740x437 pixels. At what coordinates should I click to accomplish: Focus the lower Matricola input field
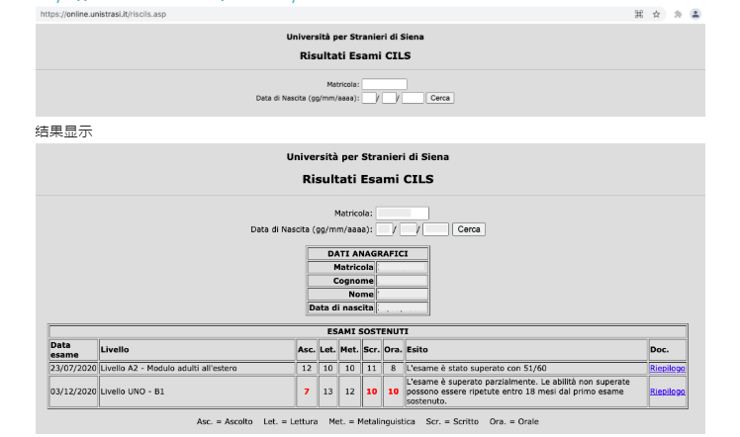(x=402, y=214)
